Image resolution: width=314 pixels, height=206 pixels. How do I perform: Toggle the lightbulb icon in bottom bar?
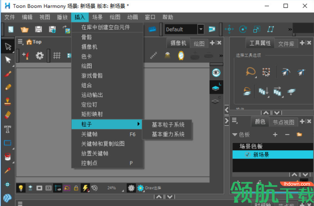[x=21, y=188]
